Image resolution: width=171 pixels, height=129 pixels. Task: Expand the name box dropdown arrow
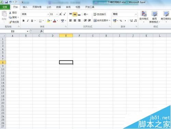[28, 31]
